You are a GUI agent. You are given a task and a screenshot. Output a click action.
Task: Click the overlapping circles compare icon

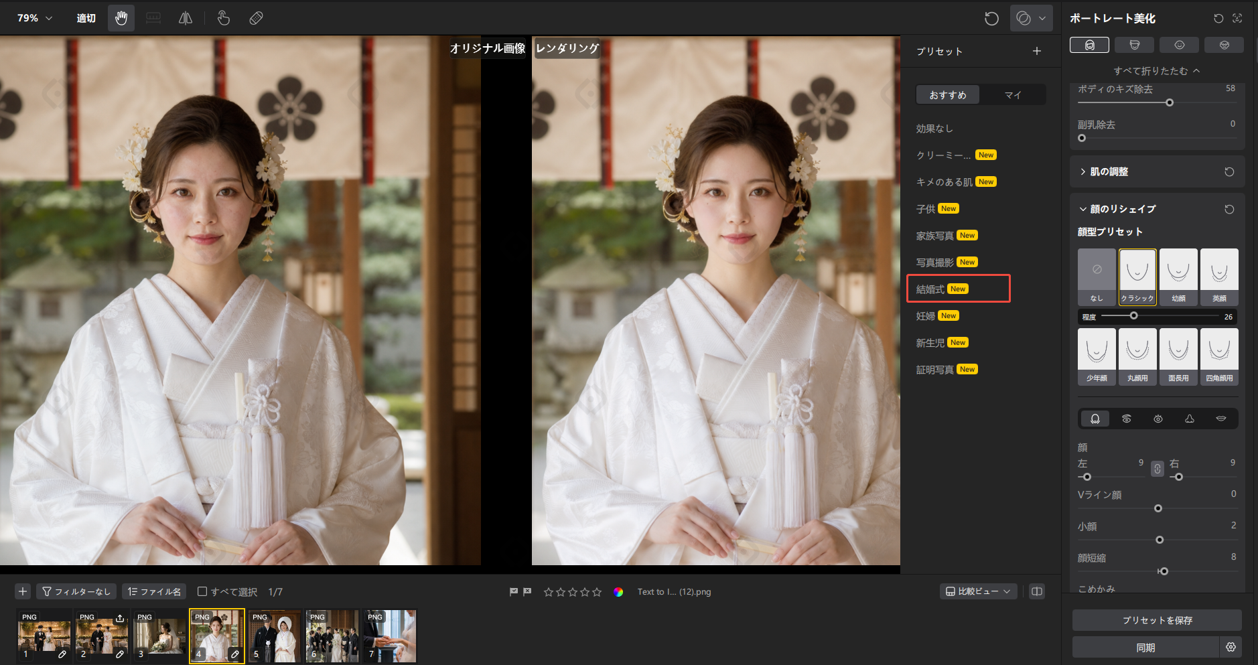point(1024,18)
